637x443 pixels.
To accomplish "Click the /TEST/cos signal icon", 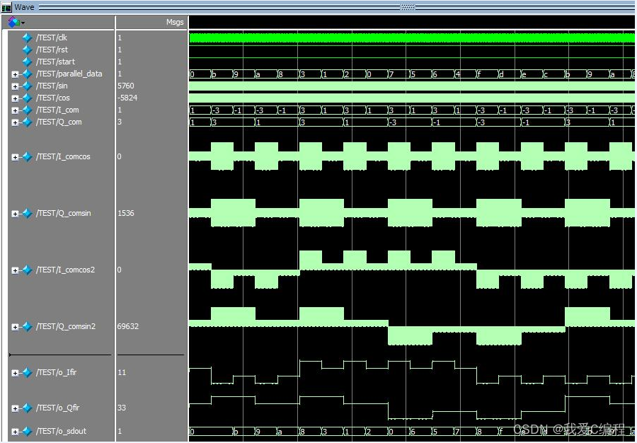I will (27, 98).
